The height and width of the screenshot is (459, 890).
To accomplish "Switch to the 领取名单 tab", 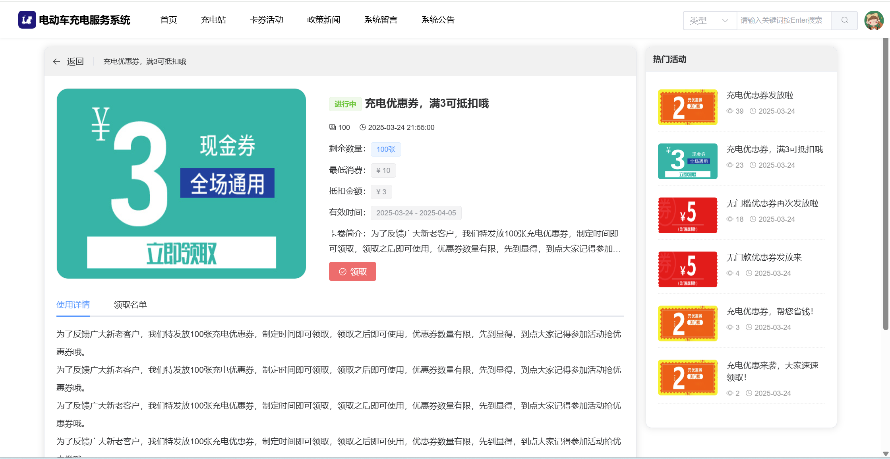I will 130,305.
